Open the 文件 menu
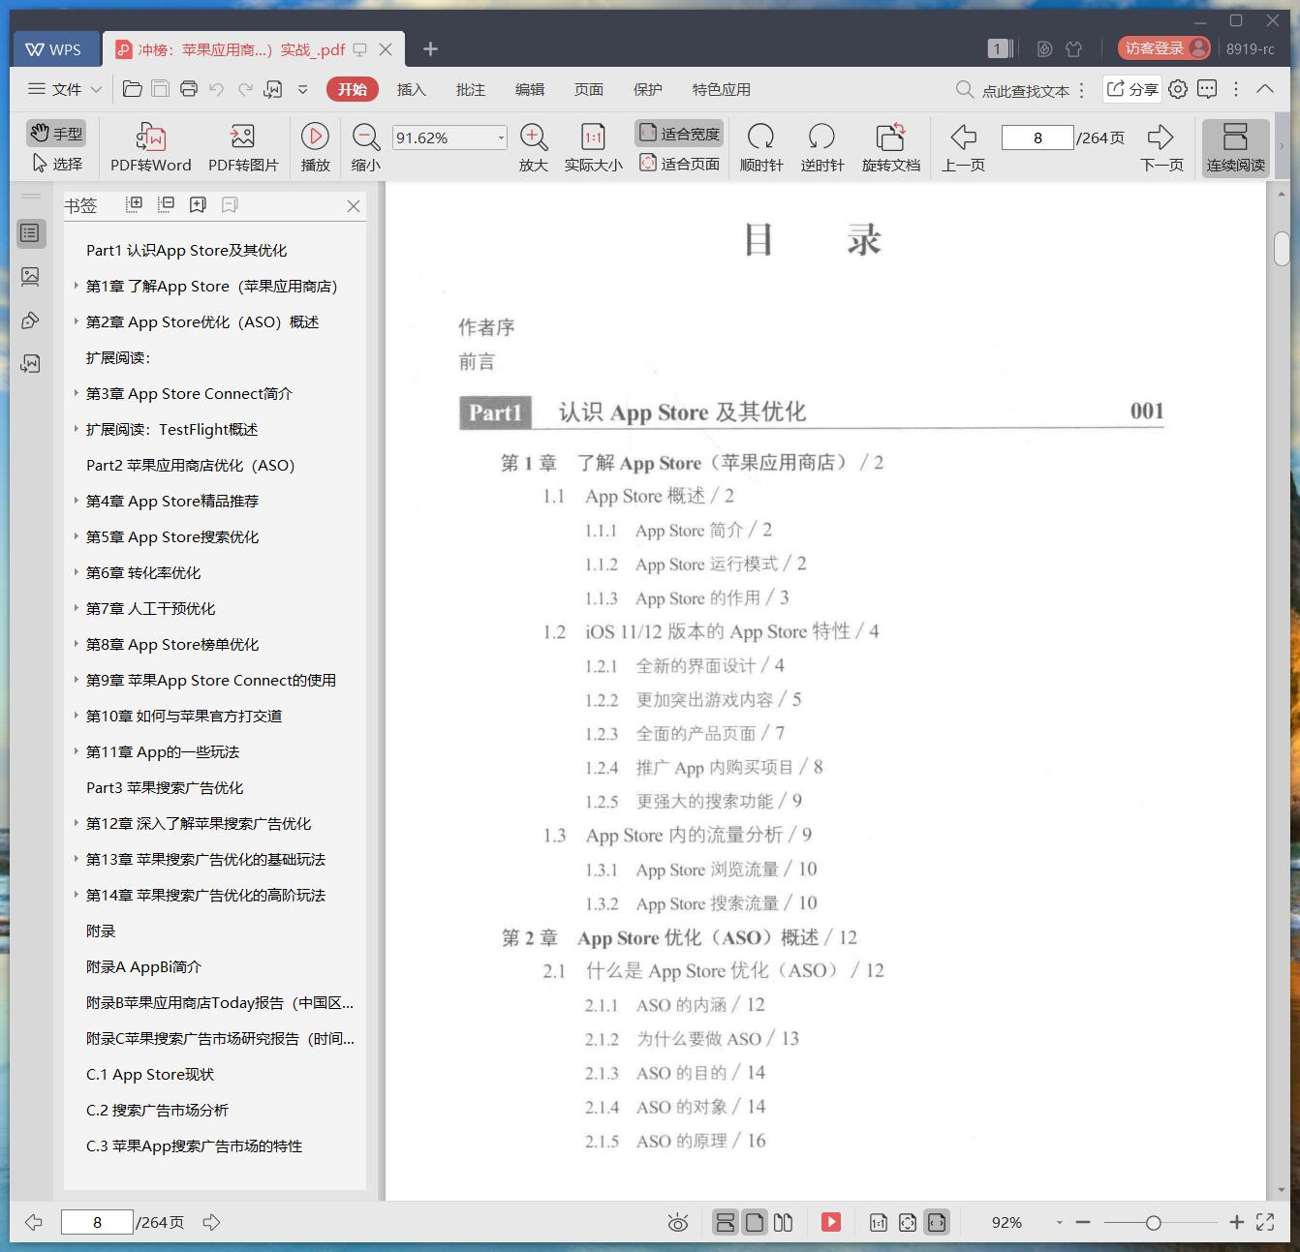 (x=64, y=89)
